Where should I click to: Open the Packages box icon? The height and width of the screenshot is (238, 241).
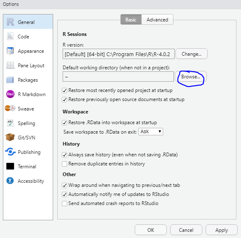pos(10,80)
